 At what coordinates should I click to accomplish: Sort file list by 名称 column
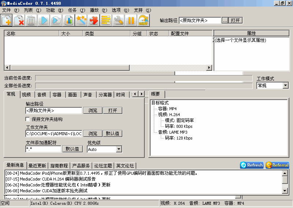[31, 33]
